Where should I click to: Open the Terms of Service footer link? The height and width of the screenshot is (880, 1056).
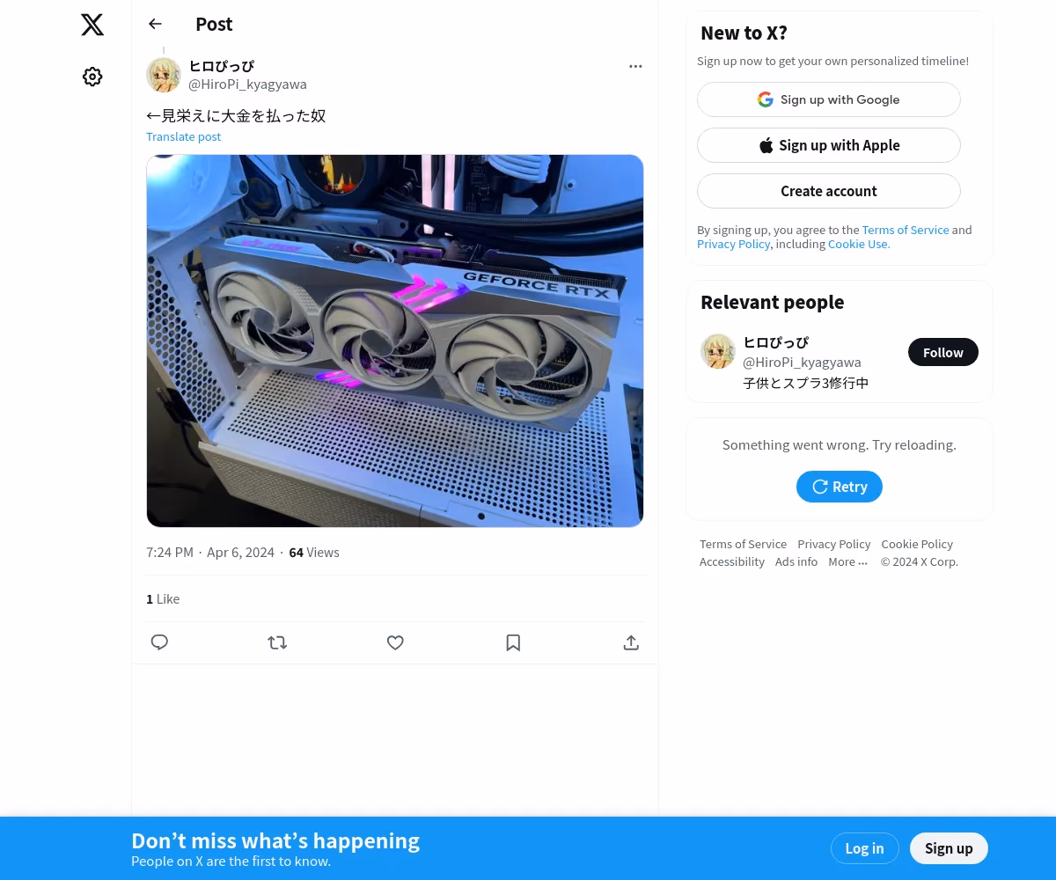743,544
